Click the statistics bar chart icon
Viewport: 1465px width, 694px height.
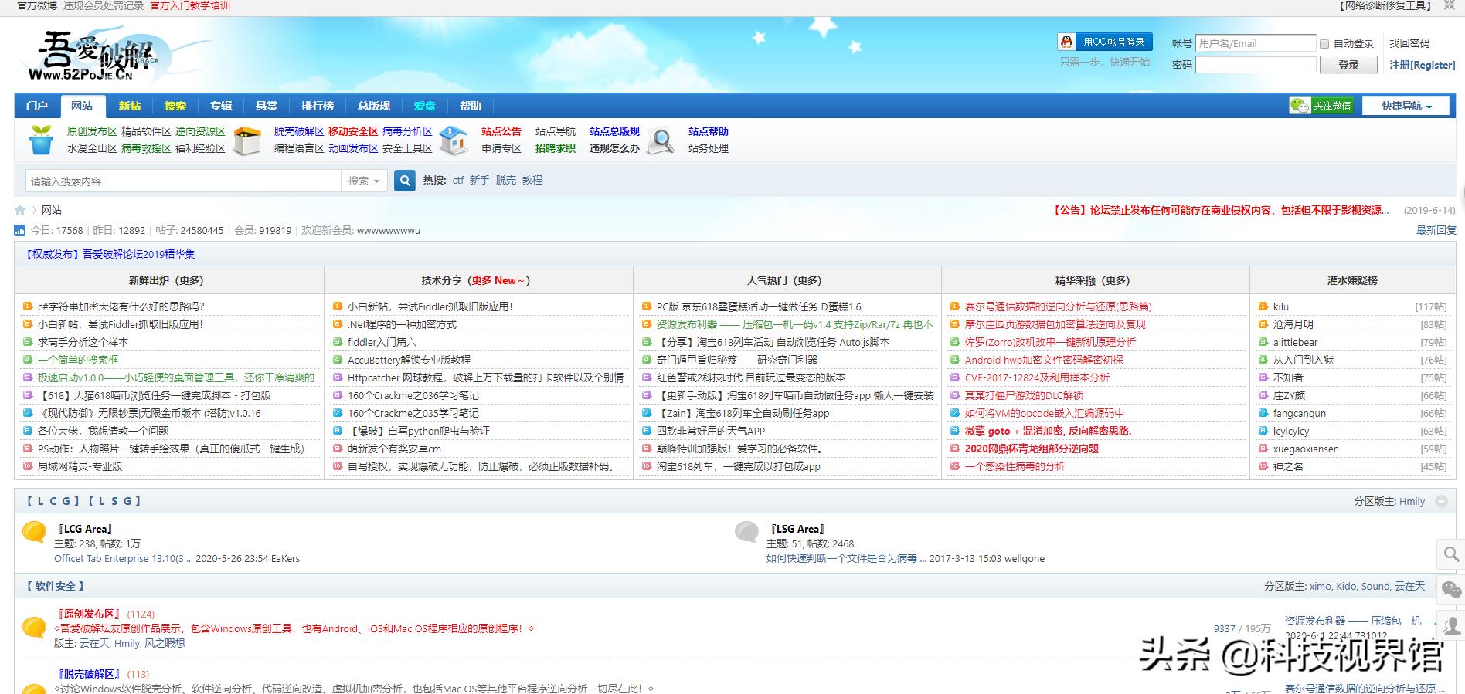point(19,230)
